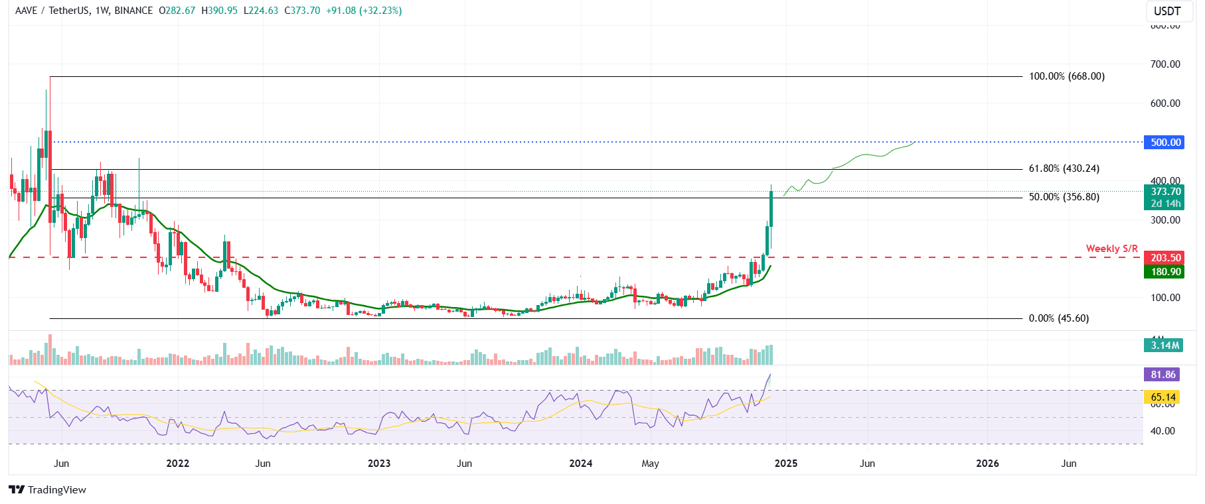The width and height of the screenshot is (1205, 504).
Task: Select the 100.00% (668.00) Fibonacci label
Action: pyautogui.click(x=1067, y=76)
